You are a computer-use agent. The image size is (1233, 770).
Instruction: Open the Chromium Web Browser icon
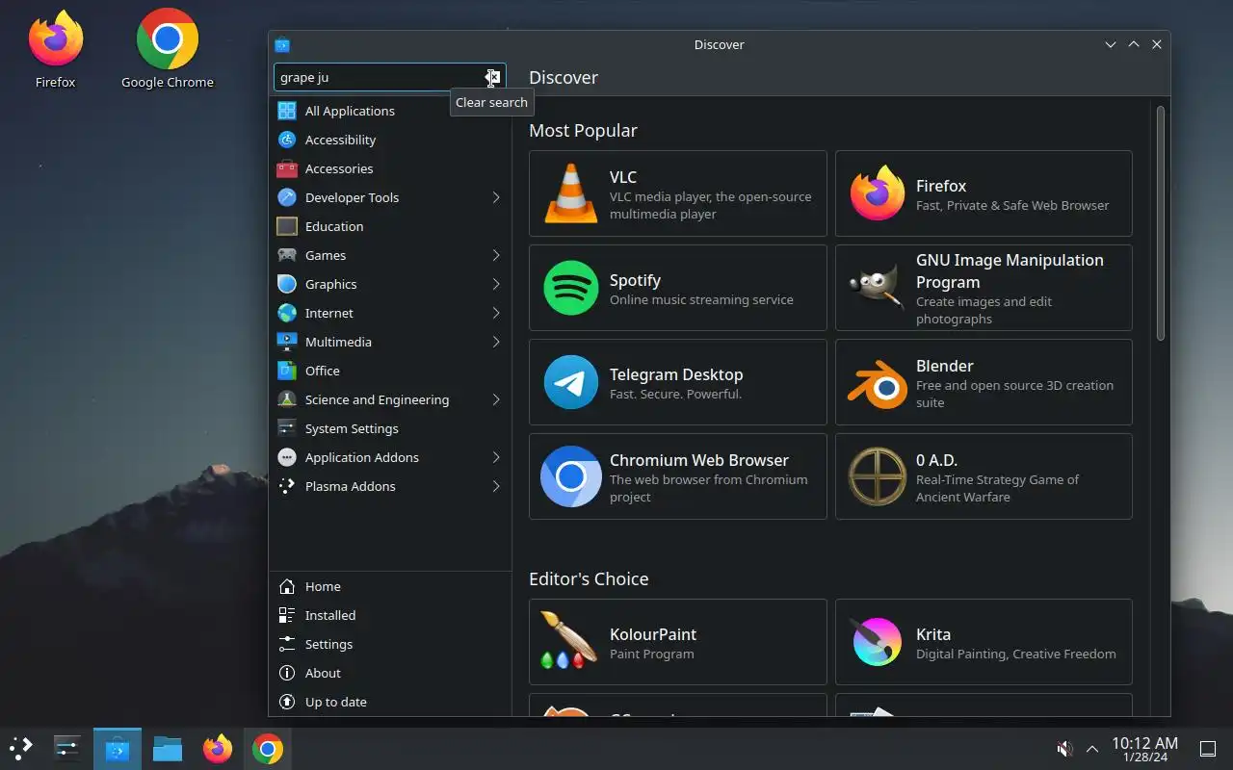click(x=571, y=476)
